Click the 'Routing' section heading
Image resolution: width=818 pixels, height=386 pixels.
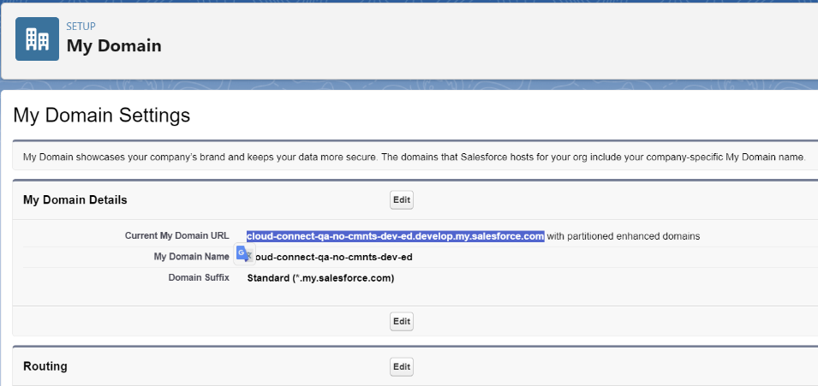pyautogui.click(x=45, y=366)
